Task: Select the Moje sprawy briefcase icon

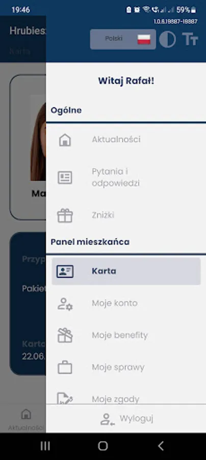Action: (65, 367)
